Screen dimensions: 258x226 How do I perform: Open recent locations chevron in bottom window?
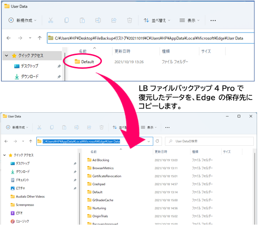point(23,141)
